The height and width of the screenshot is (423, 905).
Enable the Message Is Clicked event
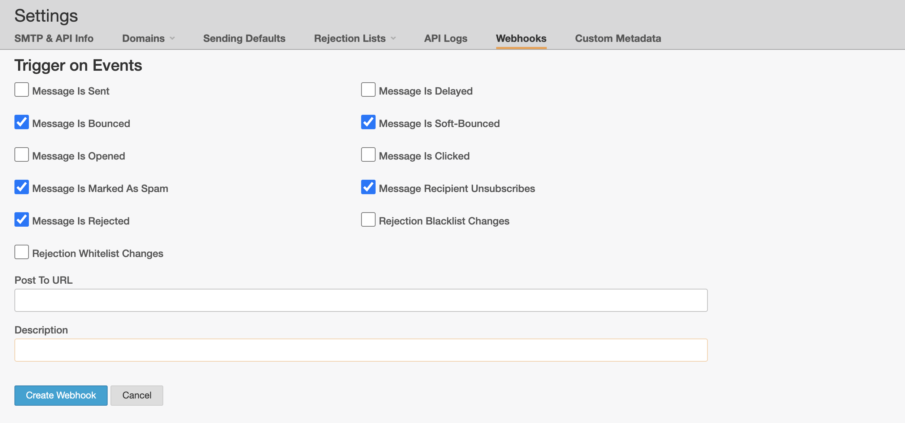(368, 155)
